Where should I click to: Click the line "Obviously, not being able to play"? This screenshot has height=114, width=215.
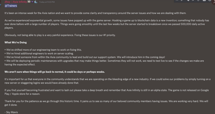pos(60,35)
